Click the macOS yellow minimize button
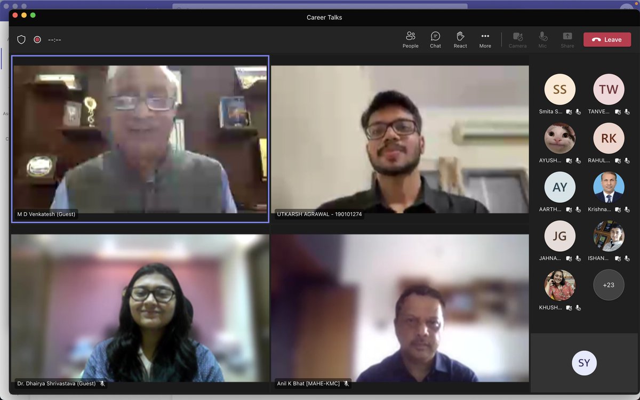The height and width of the screenshot is (400, 640). (23, 15)
